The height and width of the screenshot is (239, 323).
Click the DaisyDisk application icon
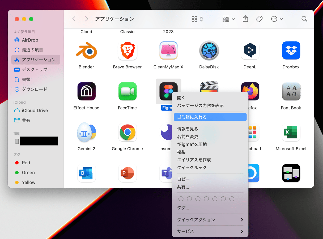209,51
